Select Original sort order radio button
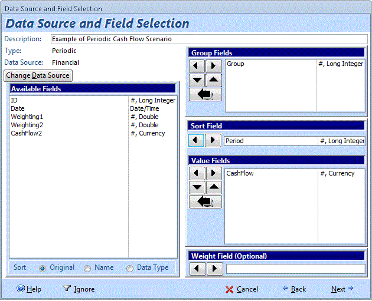Image resolution: width=372 pixels, height=301 pixels. coord(43,269)
